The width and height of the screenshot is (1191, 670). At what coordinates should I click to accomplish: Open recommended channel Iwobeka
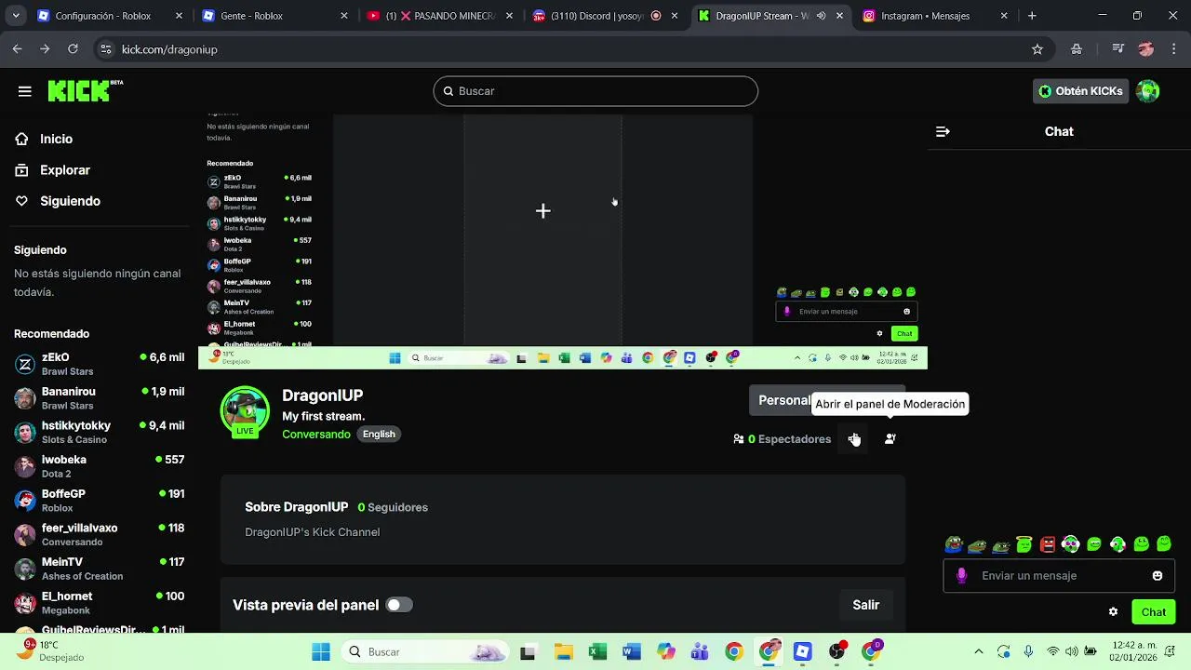pos(99,466)
